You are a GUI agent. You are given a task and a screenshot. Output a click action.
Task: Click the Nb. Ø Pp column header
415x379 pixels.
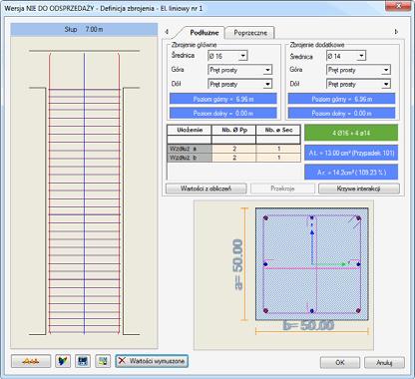tap(234, 130)
